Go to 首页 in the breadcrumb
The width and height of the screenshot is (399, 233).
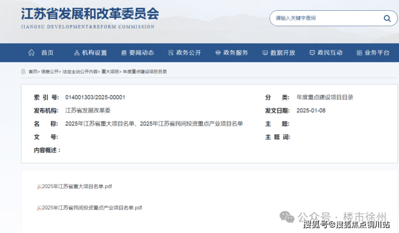coord(33,72)
